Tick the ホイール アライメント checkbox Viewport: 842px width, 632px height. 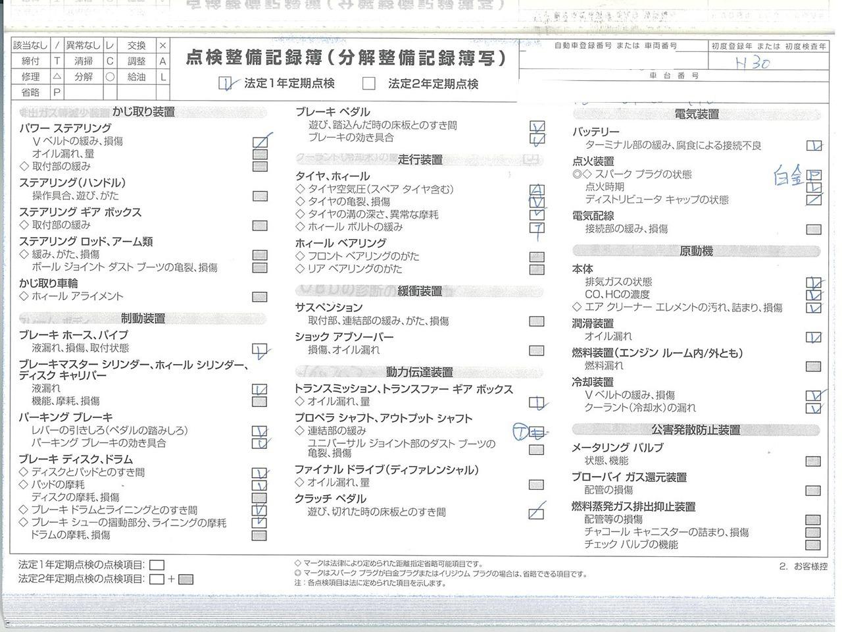tap(260, 296)
